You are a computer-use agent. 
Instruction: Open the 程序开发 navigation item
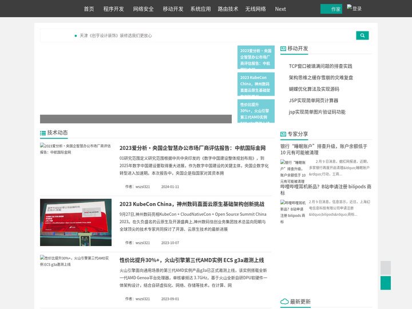tap(113, 9)
